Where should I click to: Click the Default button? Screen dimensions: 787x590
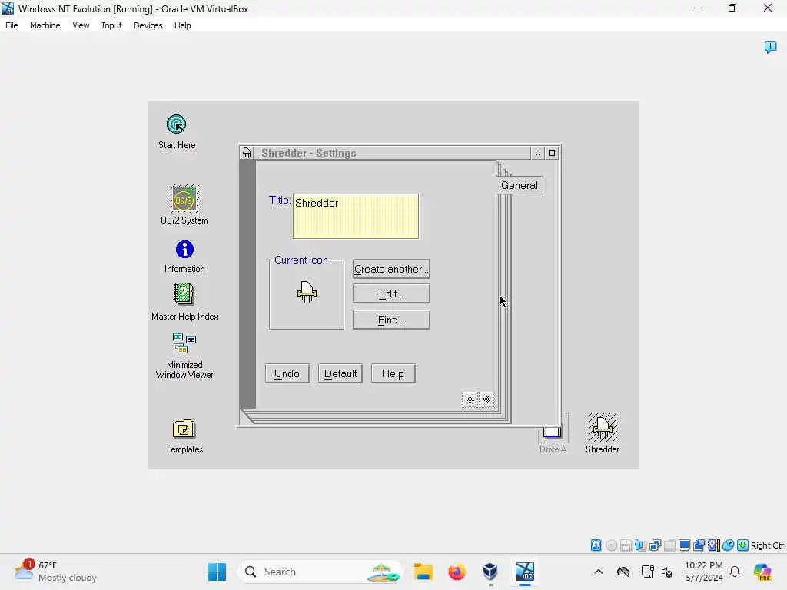[x=340, y=374]
